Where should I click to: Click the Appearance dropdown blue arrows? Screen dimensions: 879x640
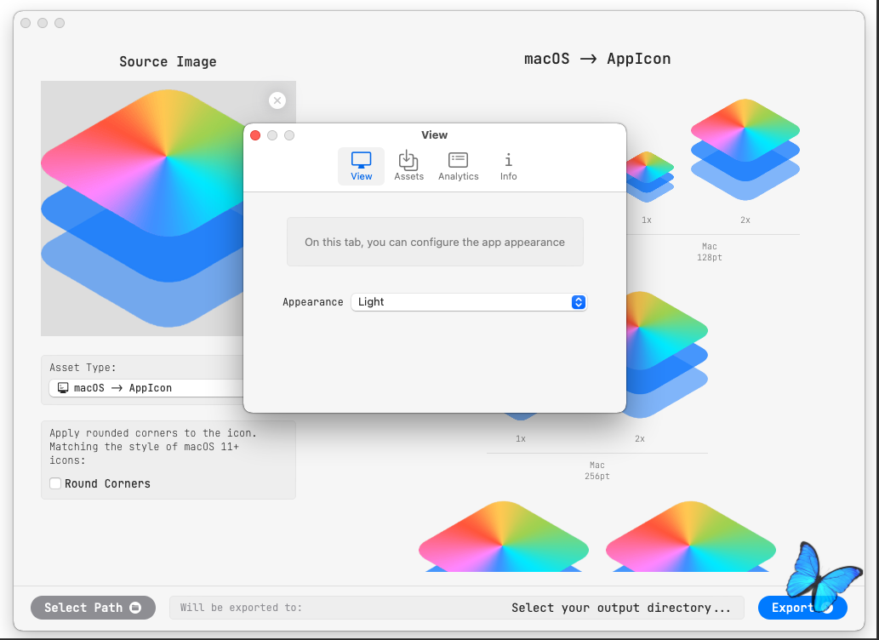click(578, 302)
